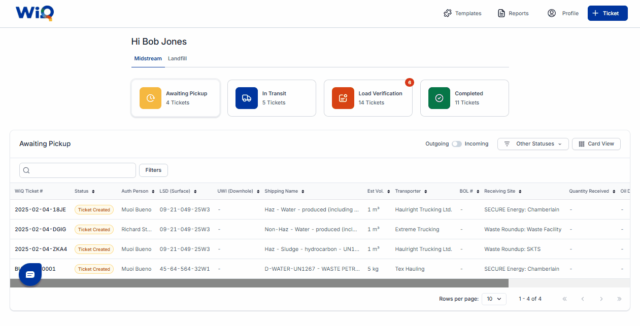The image size is (640, 326).
Task: Open Reports from top navigation
Action: tap(513, 13)
